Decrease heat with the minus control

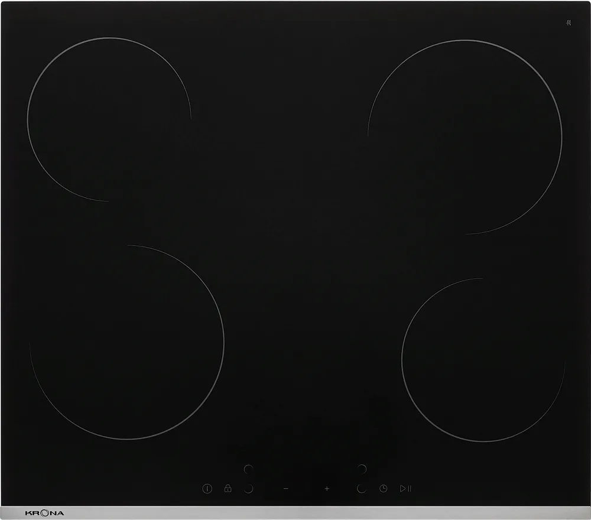pyautogui.click(x=286, y=489)
